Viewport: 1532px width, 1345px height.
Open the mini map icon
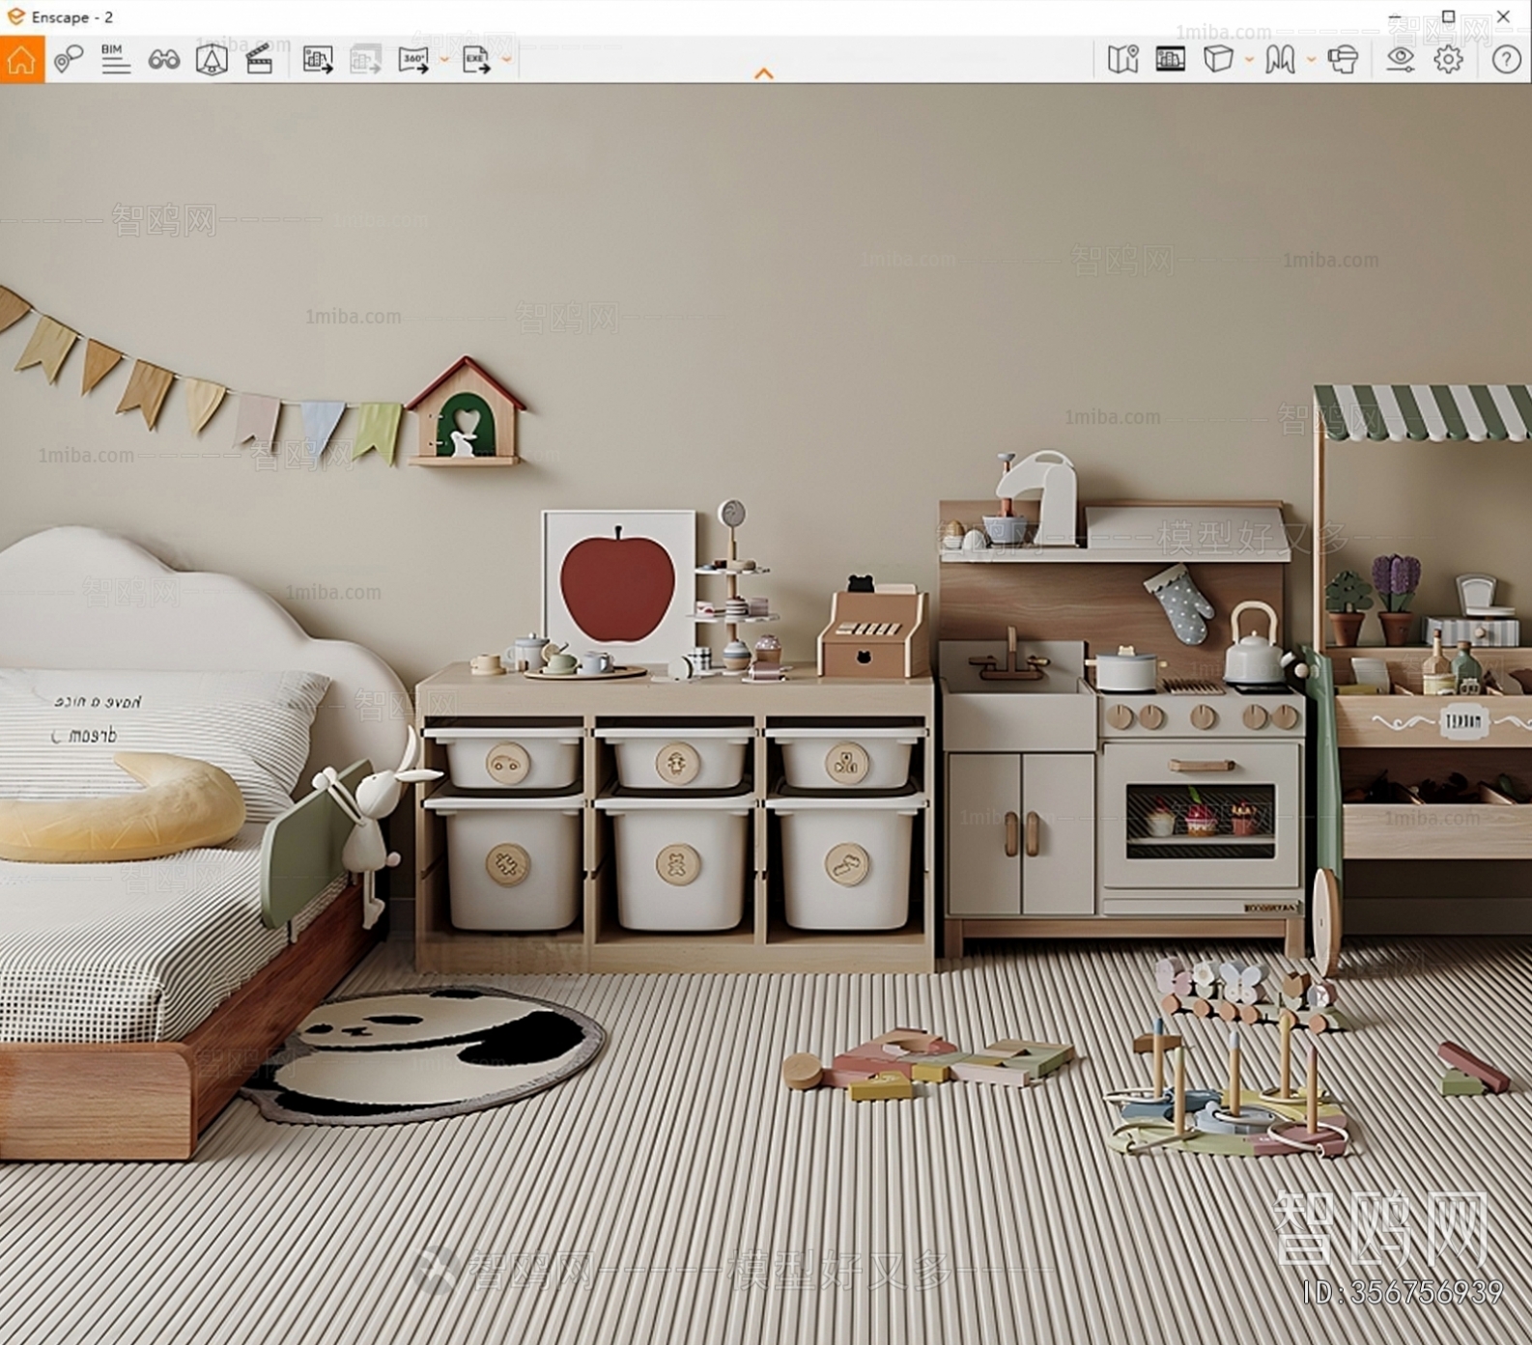[1122, 60]
